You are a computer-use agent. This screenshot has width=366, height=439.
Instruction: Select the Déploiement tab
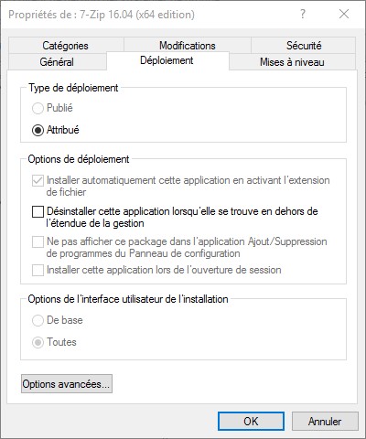click(x=167, y=60)
